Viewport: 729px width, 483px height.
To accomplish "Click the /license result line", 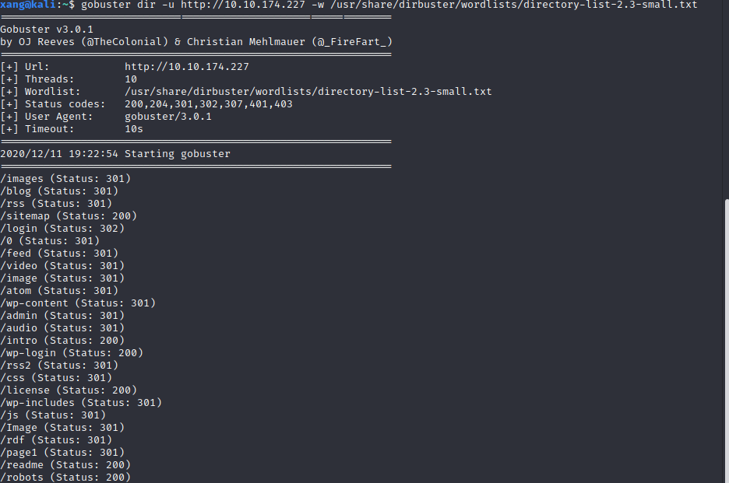I will tap(69, 390).
